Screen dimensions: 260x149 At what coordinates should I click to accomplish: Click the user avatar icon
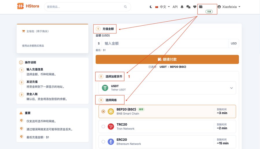pos(219,7)
